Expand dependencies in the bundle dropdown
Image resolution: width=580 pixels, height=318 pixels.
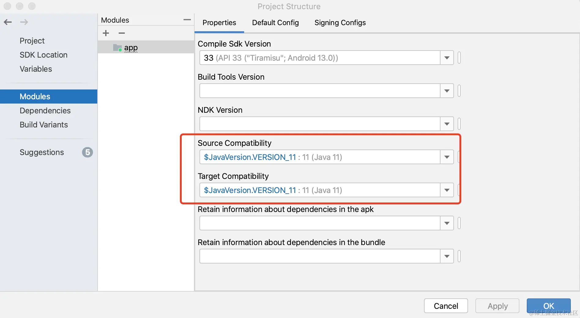tap(447, 256)
